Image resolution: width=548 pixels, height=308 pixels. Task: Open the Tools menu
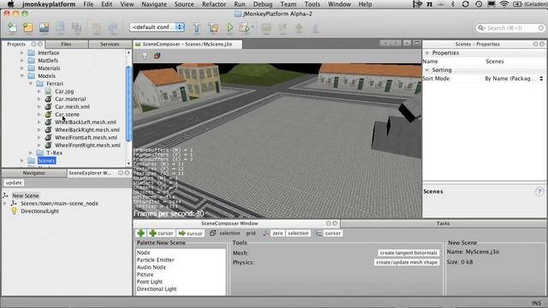312,4
